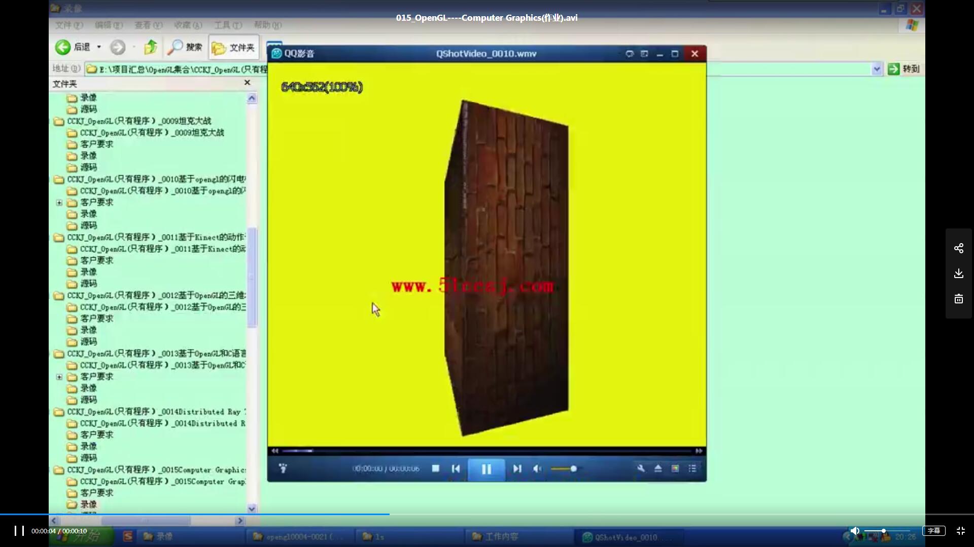
Task: Open the 帮助 menu
Action: [x=267, y=25]
